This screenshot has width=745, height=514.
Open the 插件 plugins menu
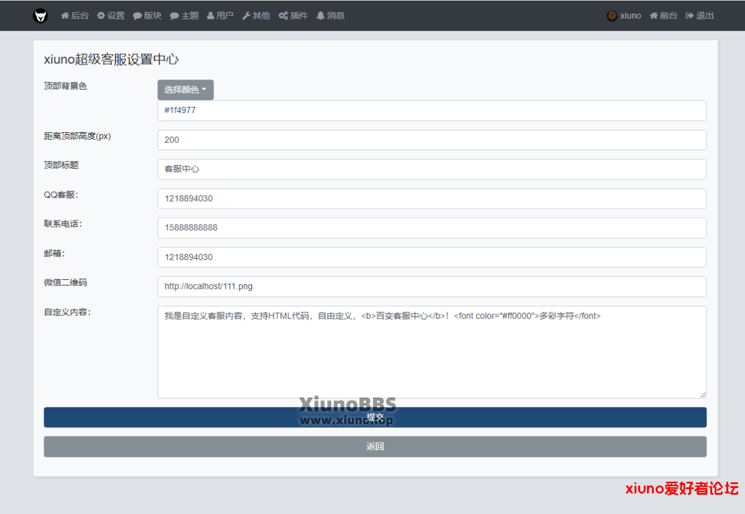[293, 16]
